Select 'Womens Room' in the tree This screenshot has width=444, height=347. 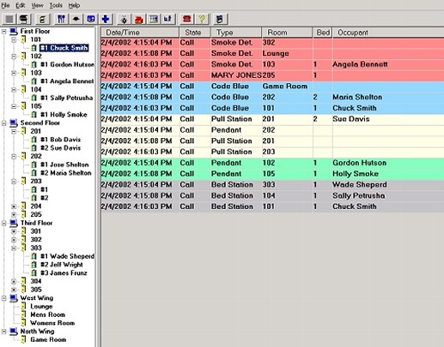52,323
